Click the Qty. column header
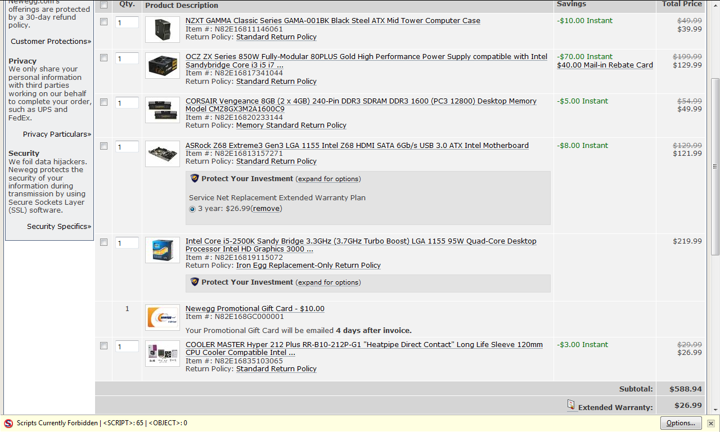The image size is (720, 432). [127, 4]
